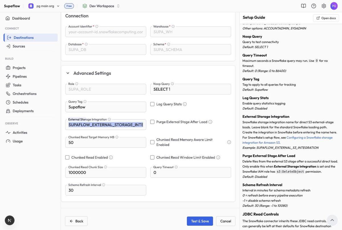Click the Schema input field
342x230 pixels.
[191, 49]
